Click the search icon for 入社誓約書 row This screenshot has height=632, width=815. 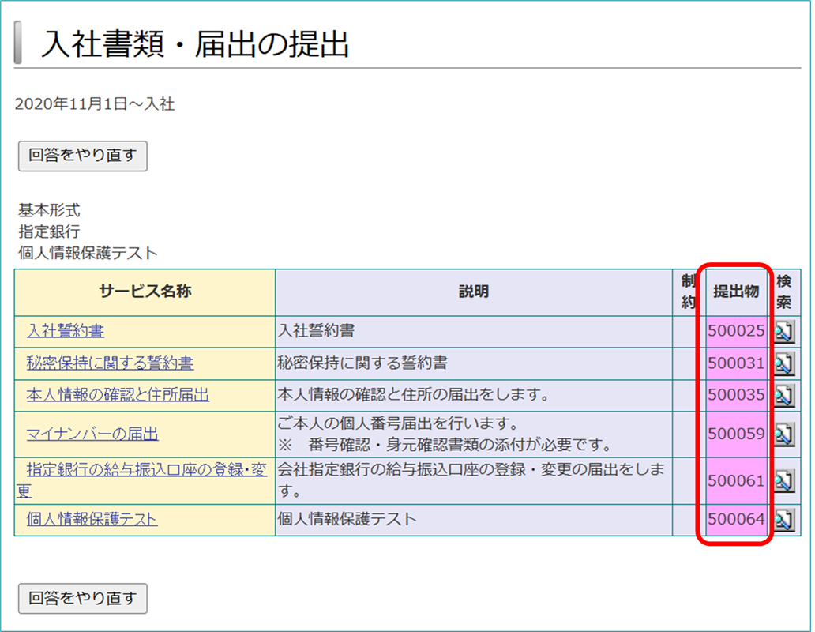[783, 332]
